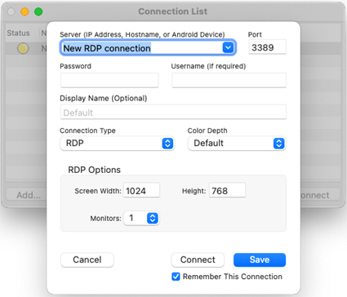
Task: Open the Monitors count popup
Action: [141, 218]
